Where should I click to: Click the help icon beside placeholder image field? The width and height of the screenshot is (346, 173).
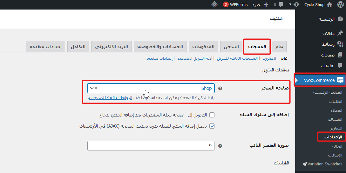220,146
